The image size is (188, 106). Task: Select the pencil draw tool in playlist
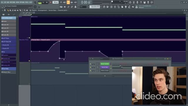coord(8,11)
